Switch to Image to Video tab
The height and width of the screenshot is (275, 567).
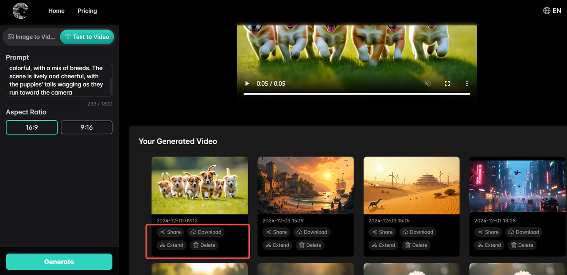tap(31, 37)
